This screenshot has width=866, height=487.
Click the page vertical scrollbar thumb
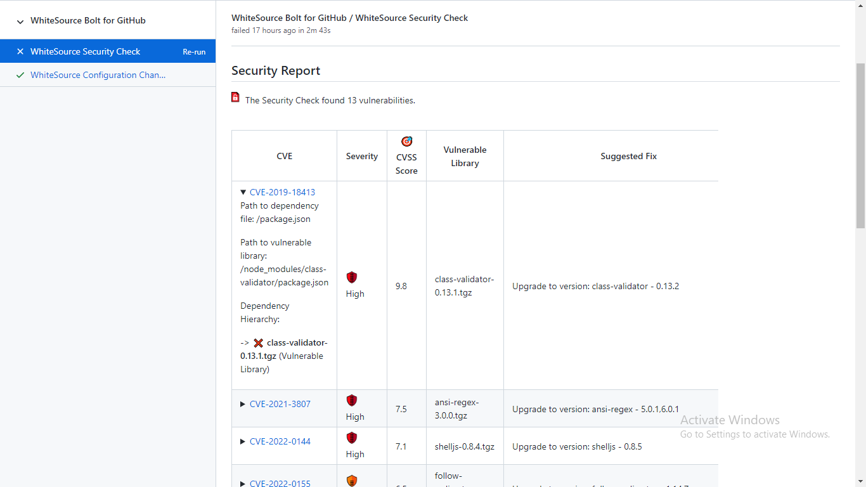860,146
